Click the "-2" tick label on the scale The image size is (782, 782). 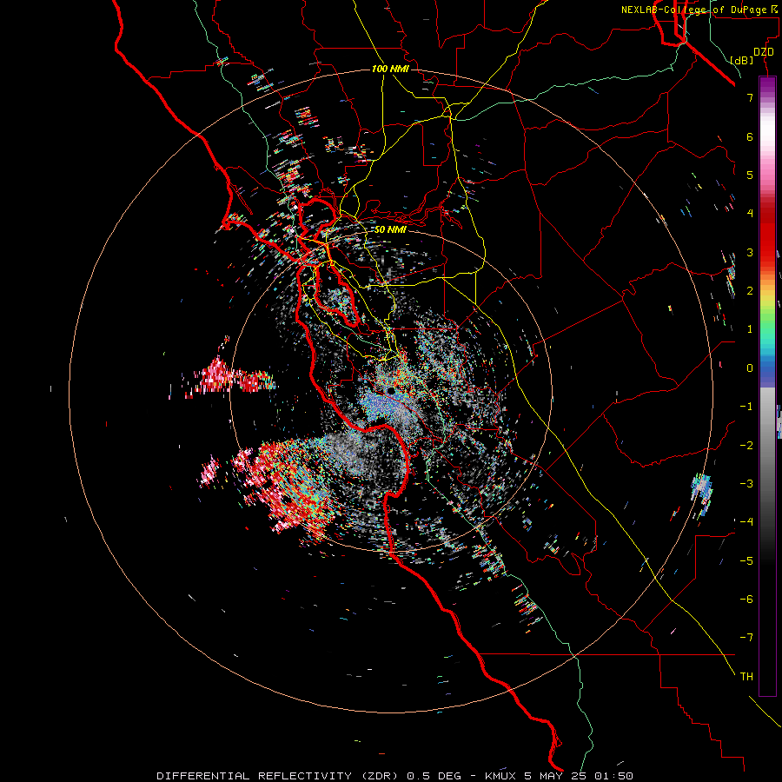pyautogui.click(x=746, y=445)
